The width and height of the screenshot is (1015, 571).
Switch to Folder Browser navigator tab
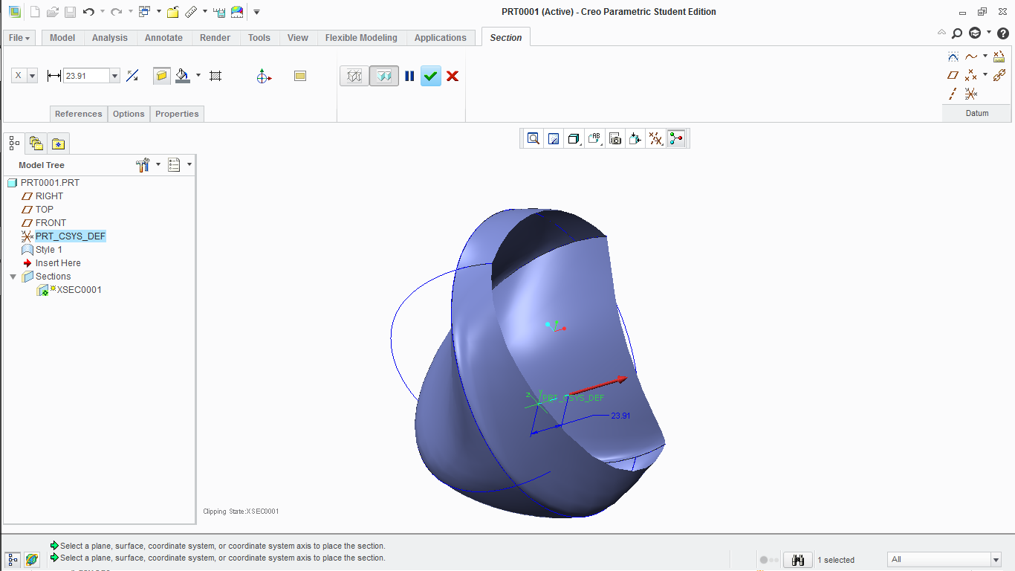[36, 143]
